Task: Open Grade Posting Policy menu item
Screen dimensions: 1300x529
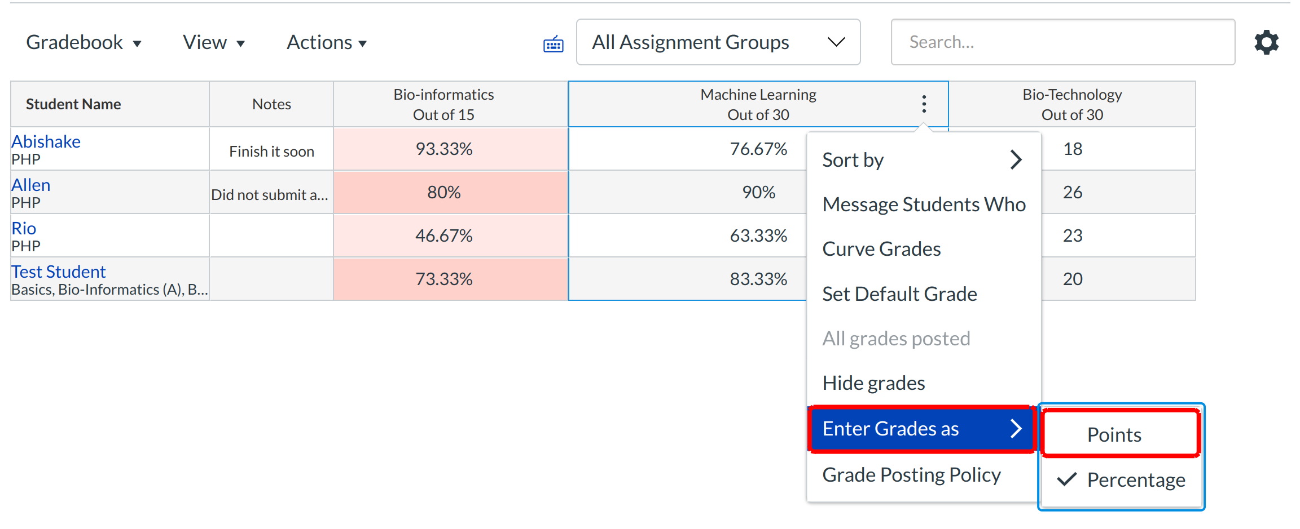Action: [x=911, y=475]
